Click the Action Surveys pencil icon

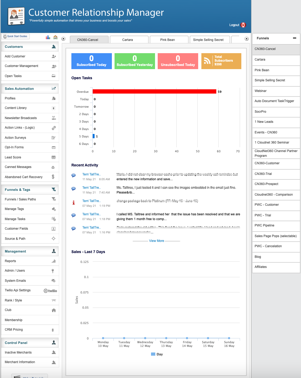54,138
